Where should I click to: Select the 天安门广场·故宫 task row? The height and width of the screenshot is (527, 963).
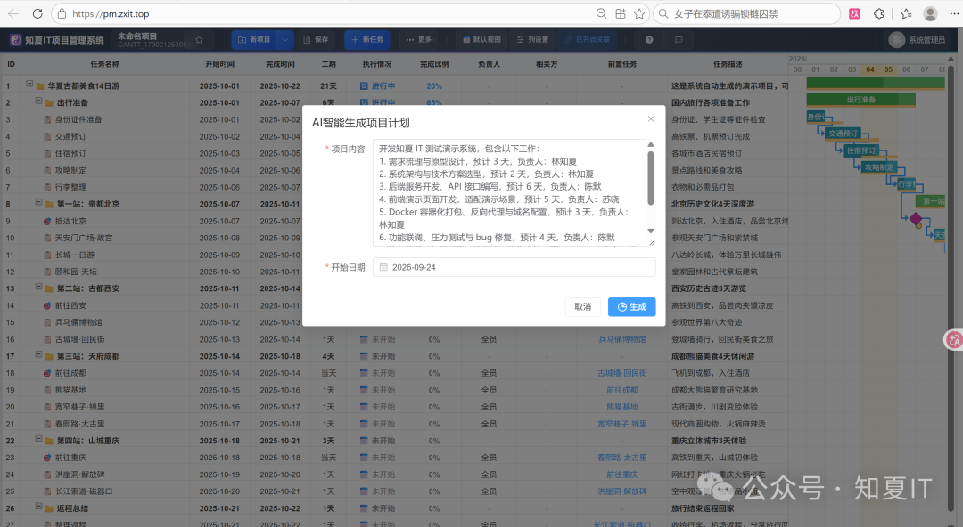point(84,238)
